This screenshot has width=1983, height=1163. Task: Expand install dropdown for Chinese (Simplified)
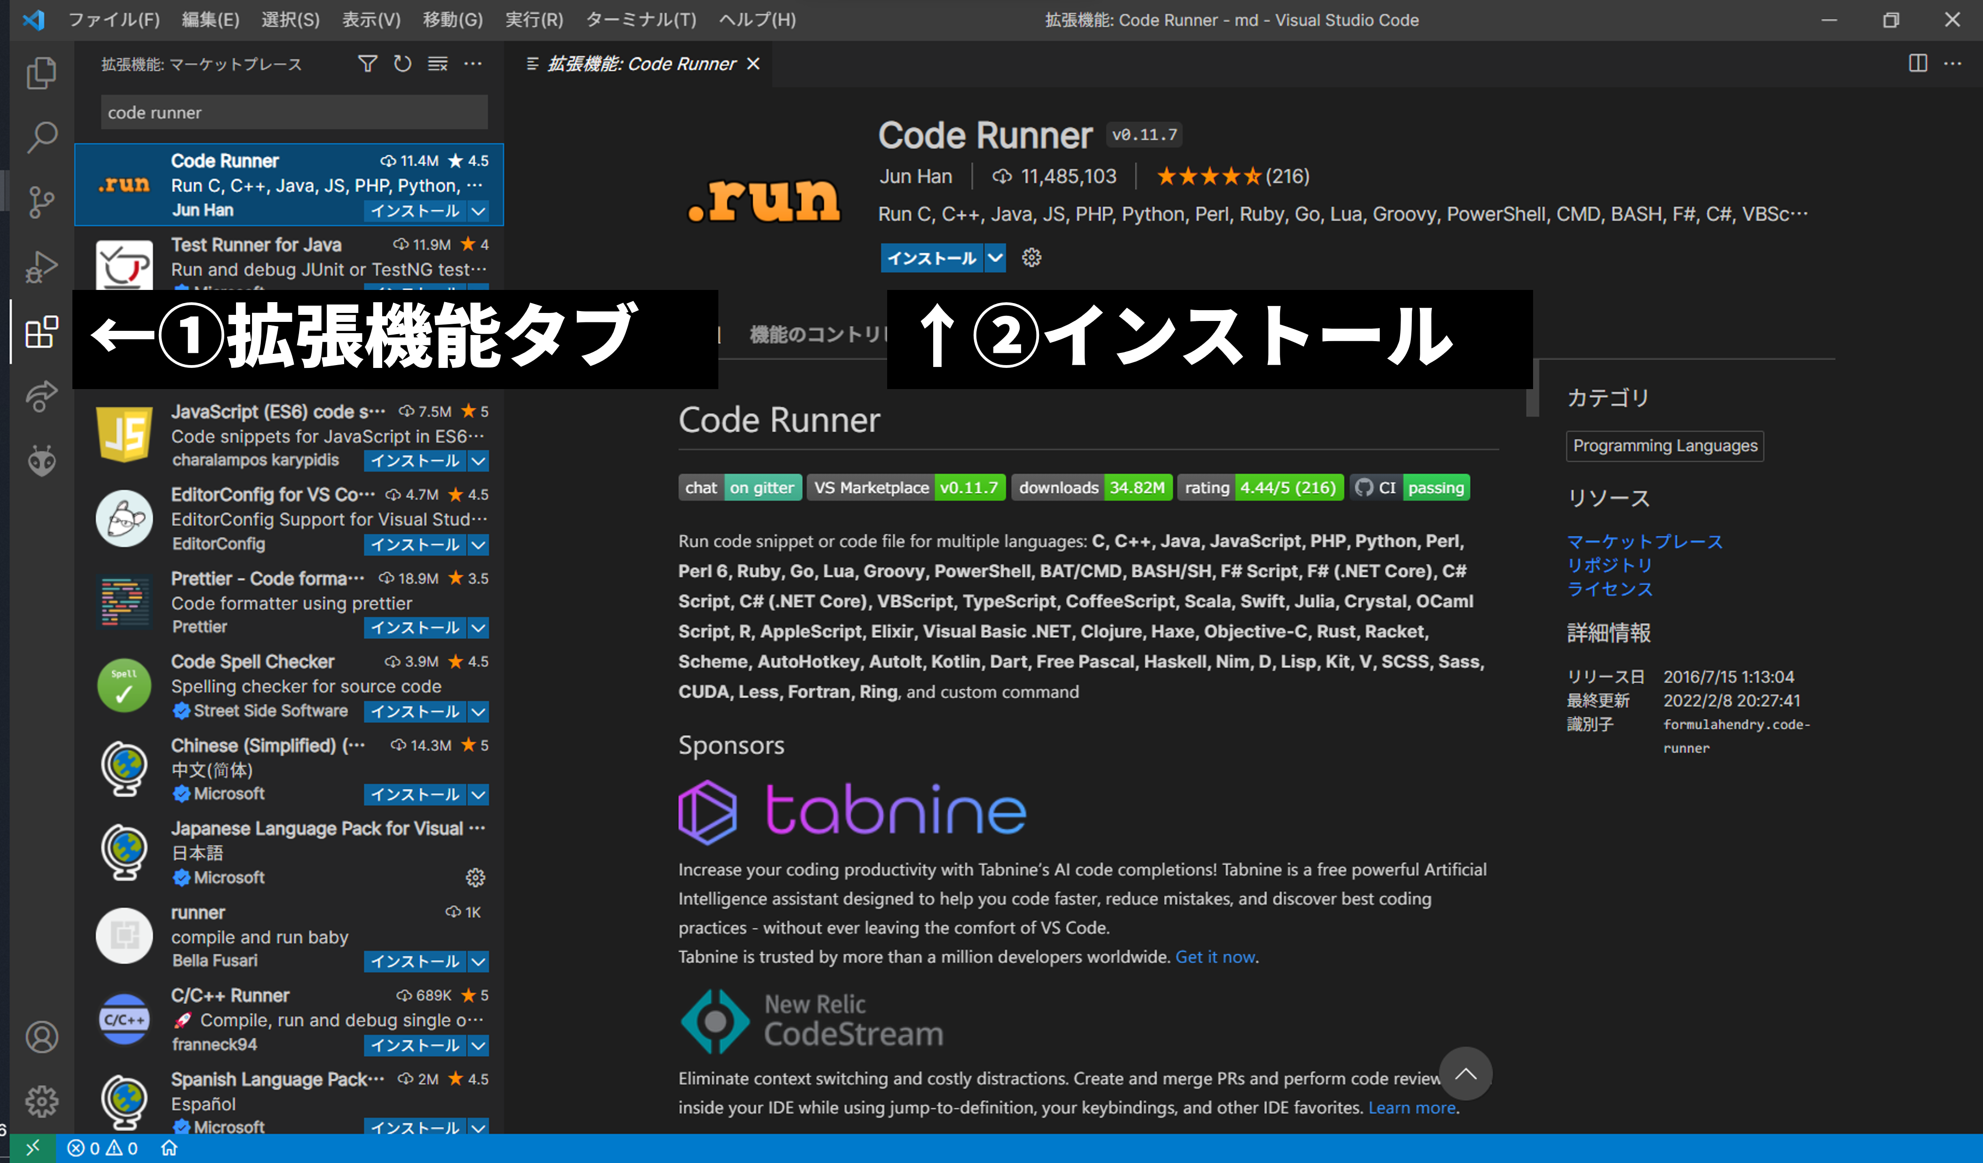click(x=479, y=795)
